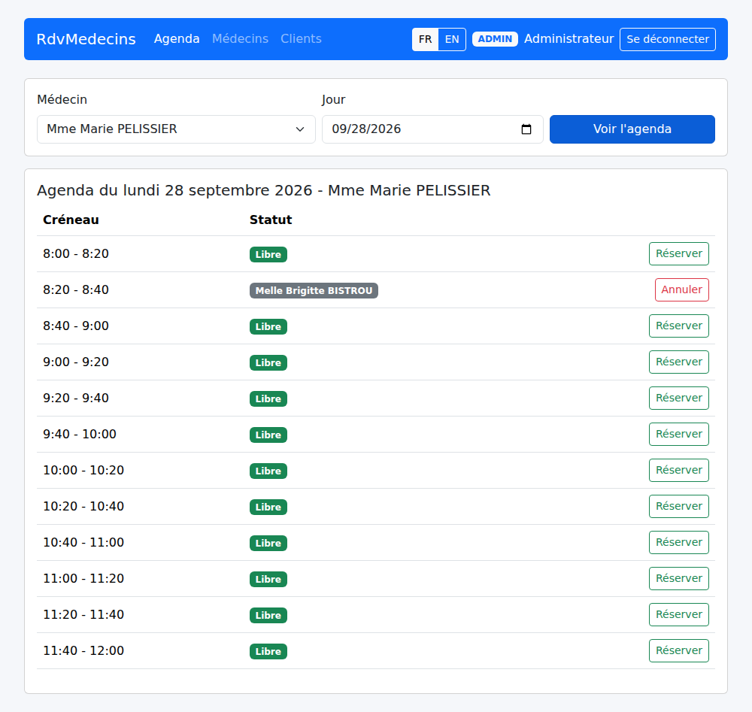Reserve the 8:00 - 8:20 slot
Viewport: 752px width, 712px height.
click(678, 253)
